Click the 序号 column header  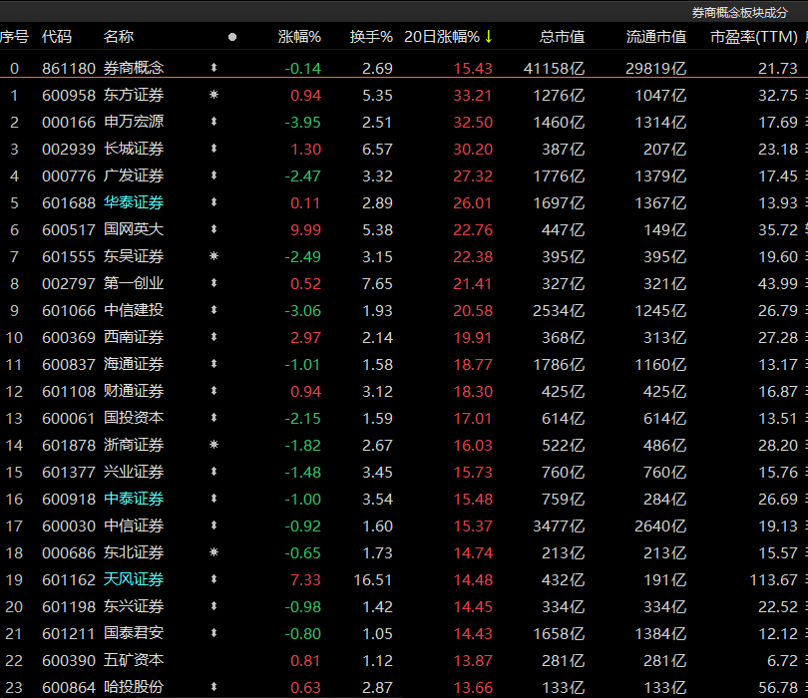point(14,37)
